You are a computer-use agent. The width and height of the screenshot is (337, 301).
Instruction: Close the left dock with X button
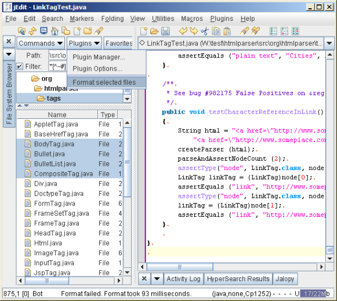tap(9, 41)
